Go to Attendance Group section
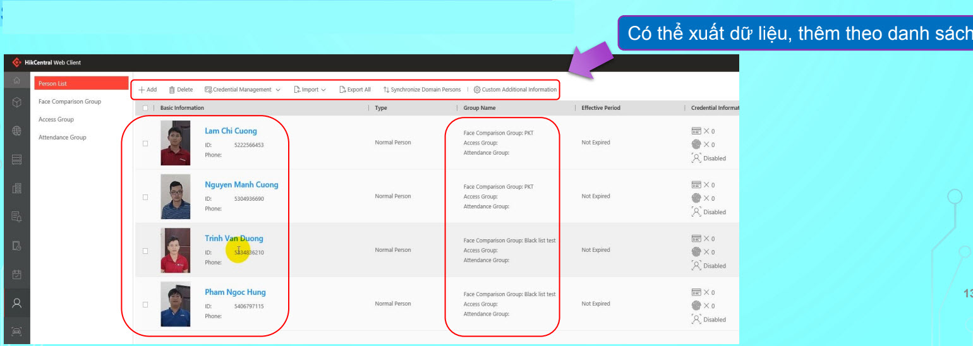Image resolution: width=973 pixels, height=346 pixels. pyautogui.click(x=63, y=137)
